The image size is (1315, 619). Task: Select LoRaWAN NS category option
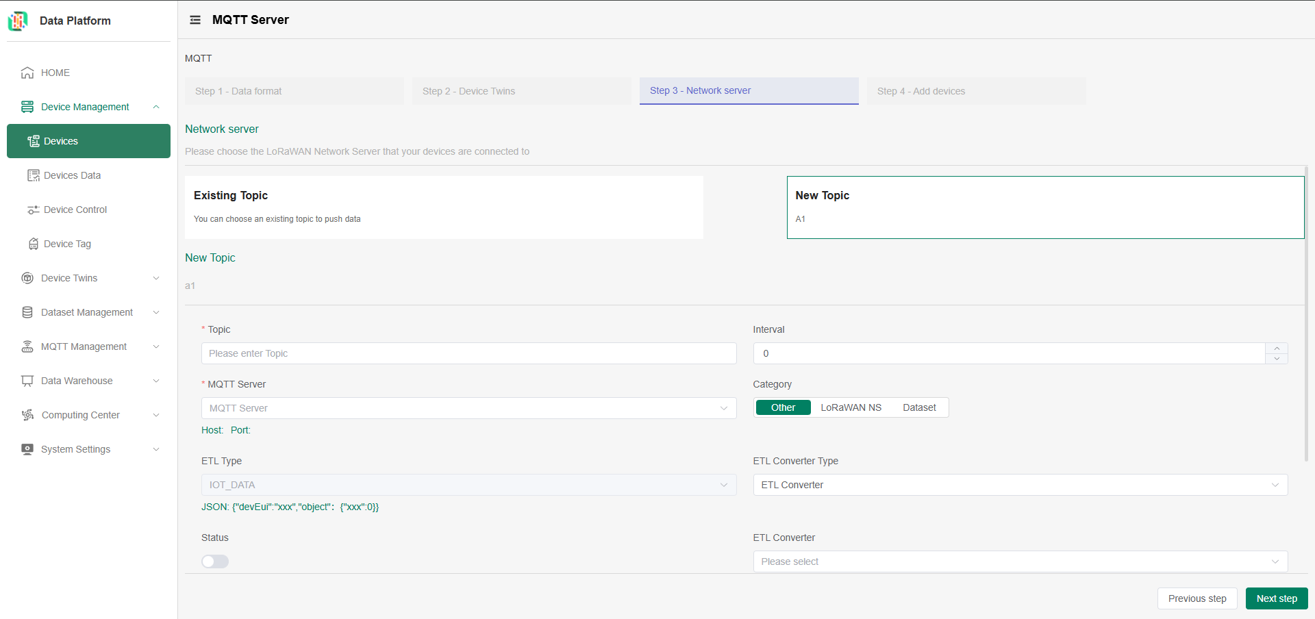(851, 407)
